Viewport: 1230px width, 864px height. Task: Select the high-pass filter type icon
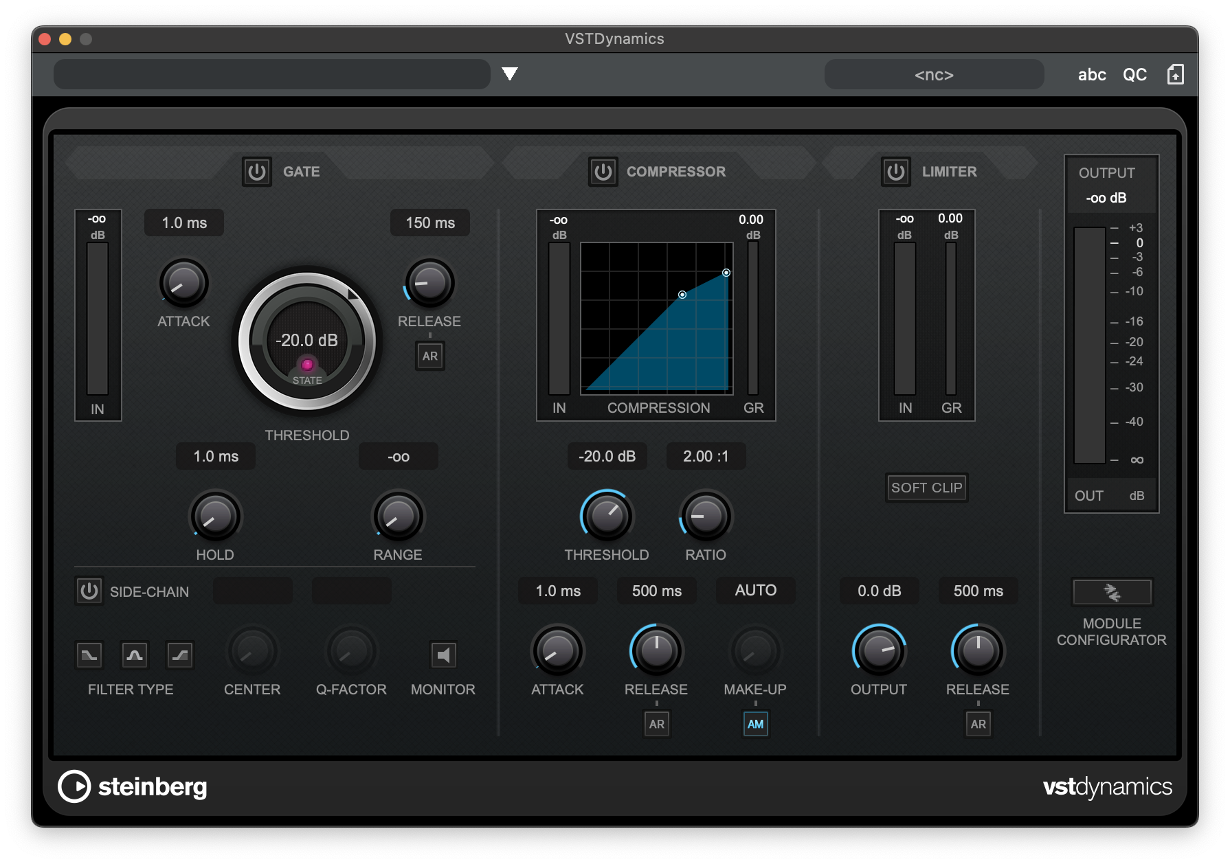point(180,655)
